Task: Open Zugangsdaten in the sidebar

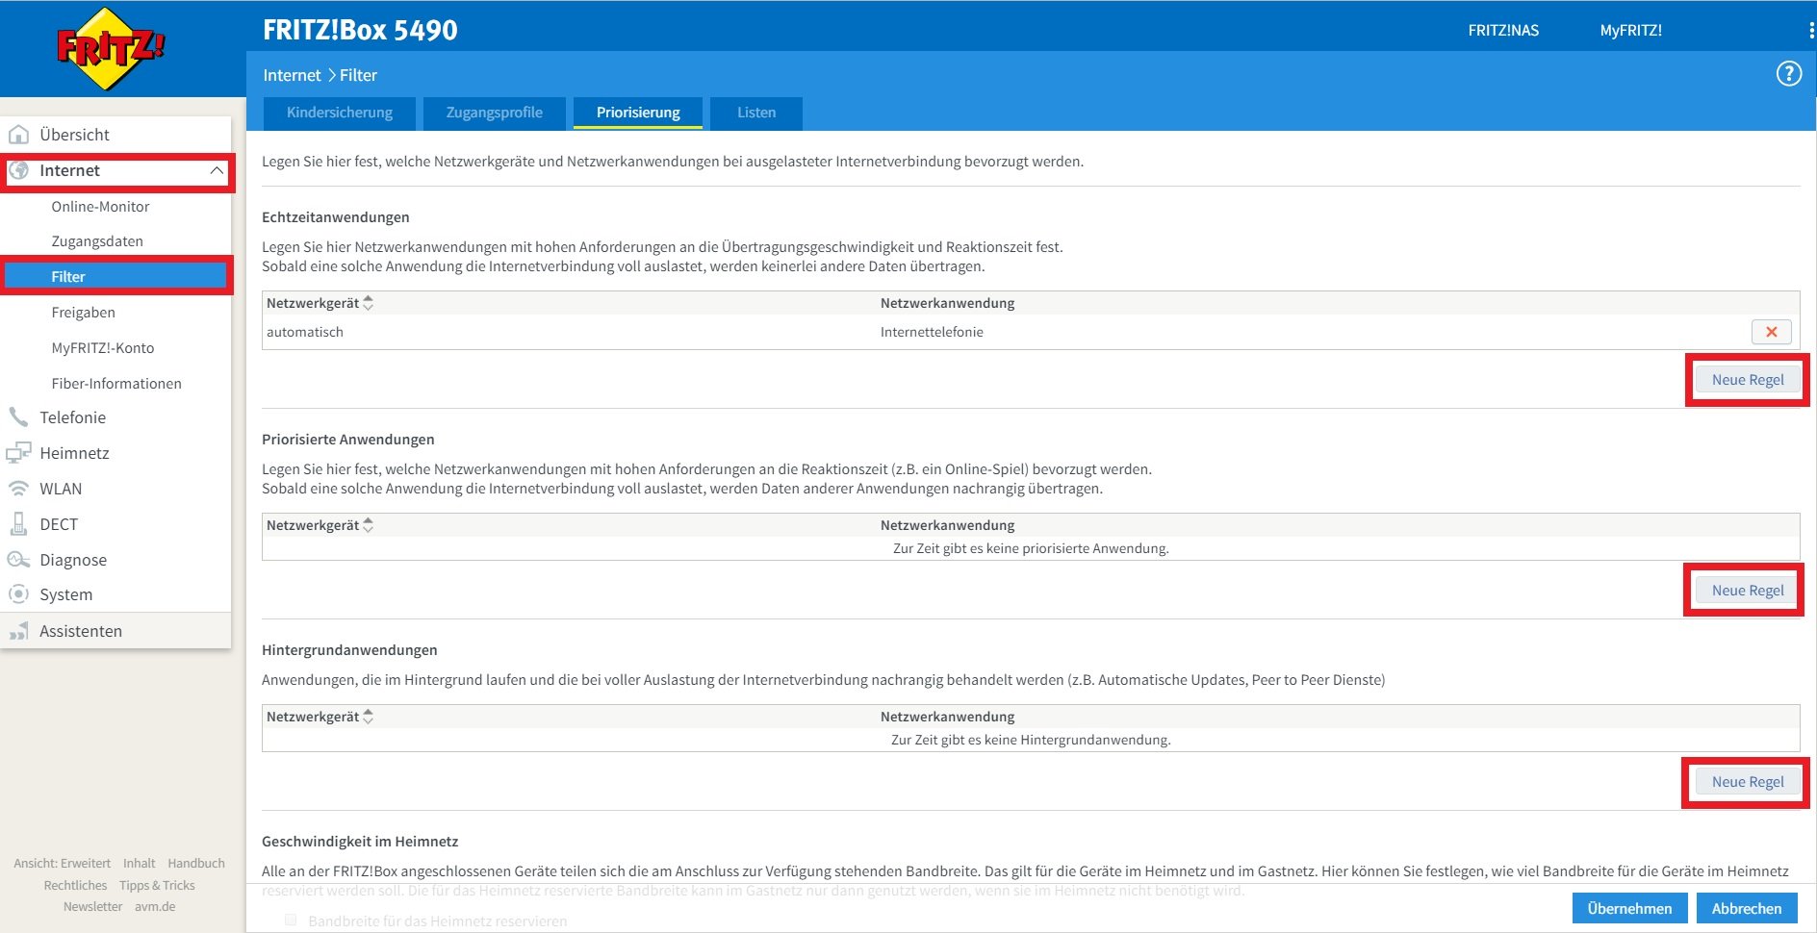Action: click(97, 241)
